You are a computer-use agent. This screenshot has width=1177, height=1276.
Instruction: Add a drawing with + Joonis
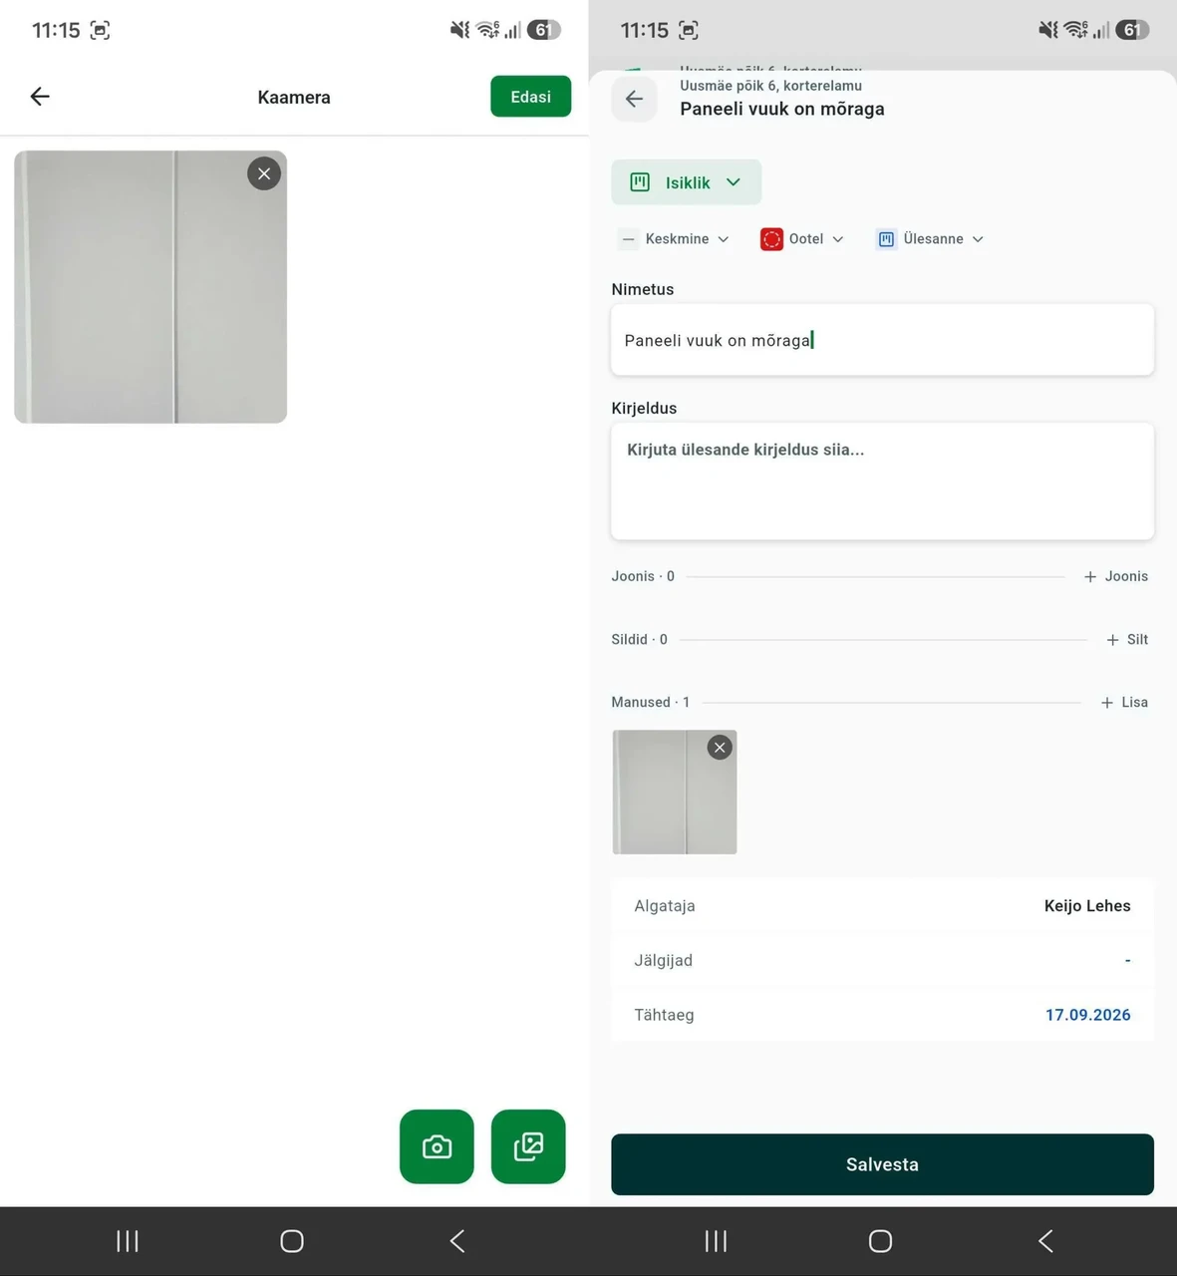1116,576
